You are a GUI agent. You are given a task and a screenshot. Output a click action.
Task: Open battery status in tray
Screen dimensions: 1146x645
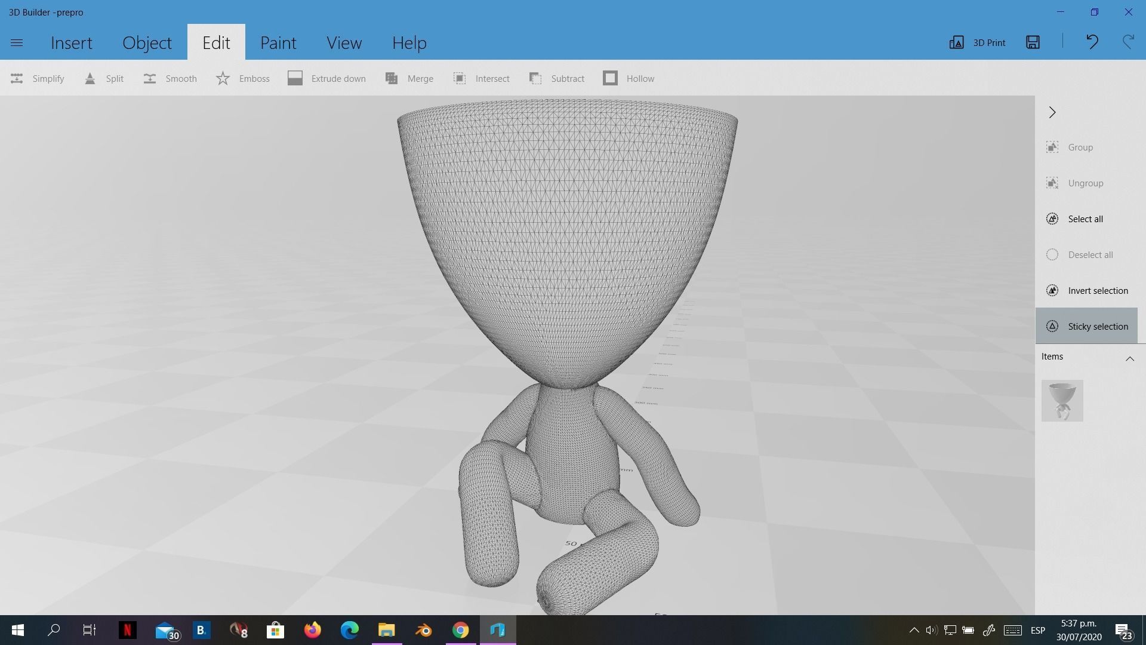(968, 630)
